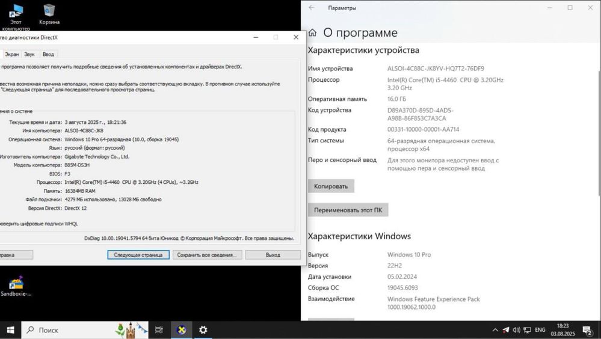Click the Копировать button under device specs

[331, 186]
